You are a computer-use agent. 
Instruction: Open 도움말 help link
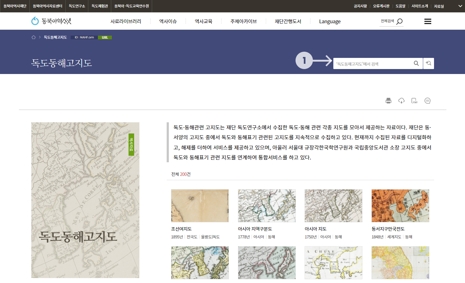pos(401,6)
